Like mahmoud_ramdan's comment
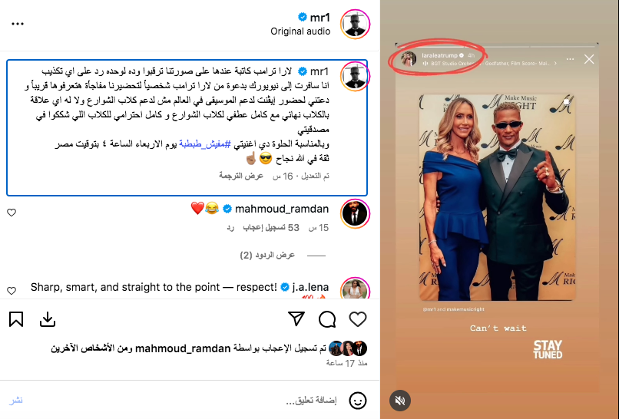Screen dimensions: 619x419 click(x=12, y=213)
